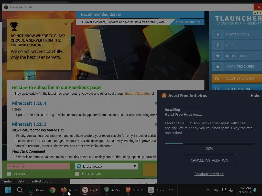Image resolution: width=262 pixels, height=196 pixels.
Task: Click the TLauncher title bar cube icon
Action: click(x=6, y=7)
